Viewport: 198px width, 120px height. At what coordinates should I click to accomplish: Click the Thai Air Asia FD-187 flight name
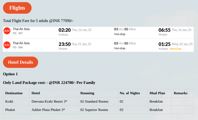(21, 29)
